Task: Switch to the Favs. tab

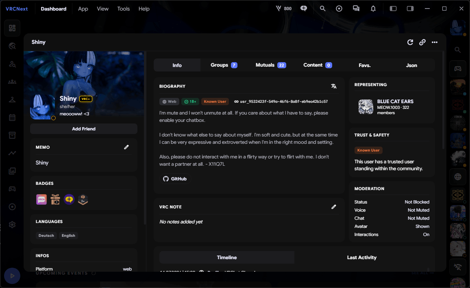Action: coord(364,65)
